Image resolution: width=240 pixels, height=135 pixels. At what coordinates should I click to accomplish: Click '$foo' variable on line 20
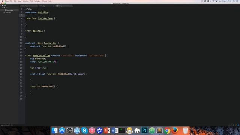[x=38, y=68]
